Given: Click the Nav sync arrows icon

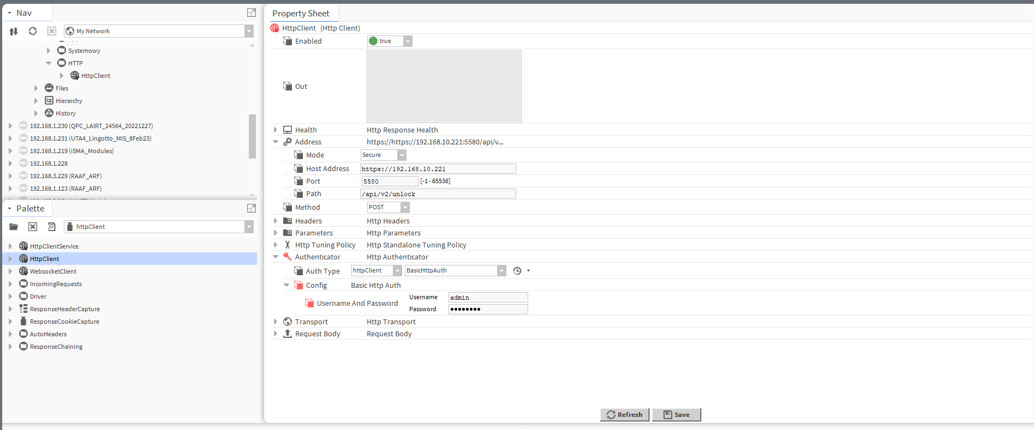Looking at the screenshot, I should [14, 31].
